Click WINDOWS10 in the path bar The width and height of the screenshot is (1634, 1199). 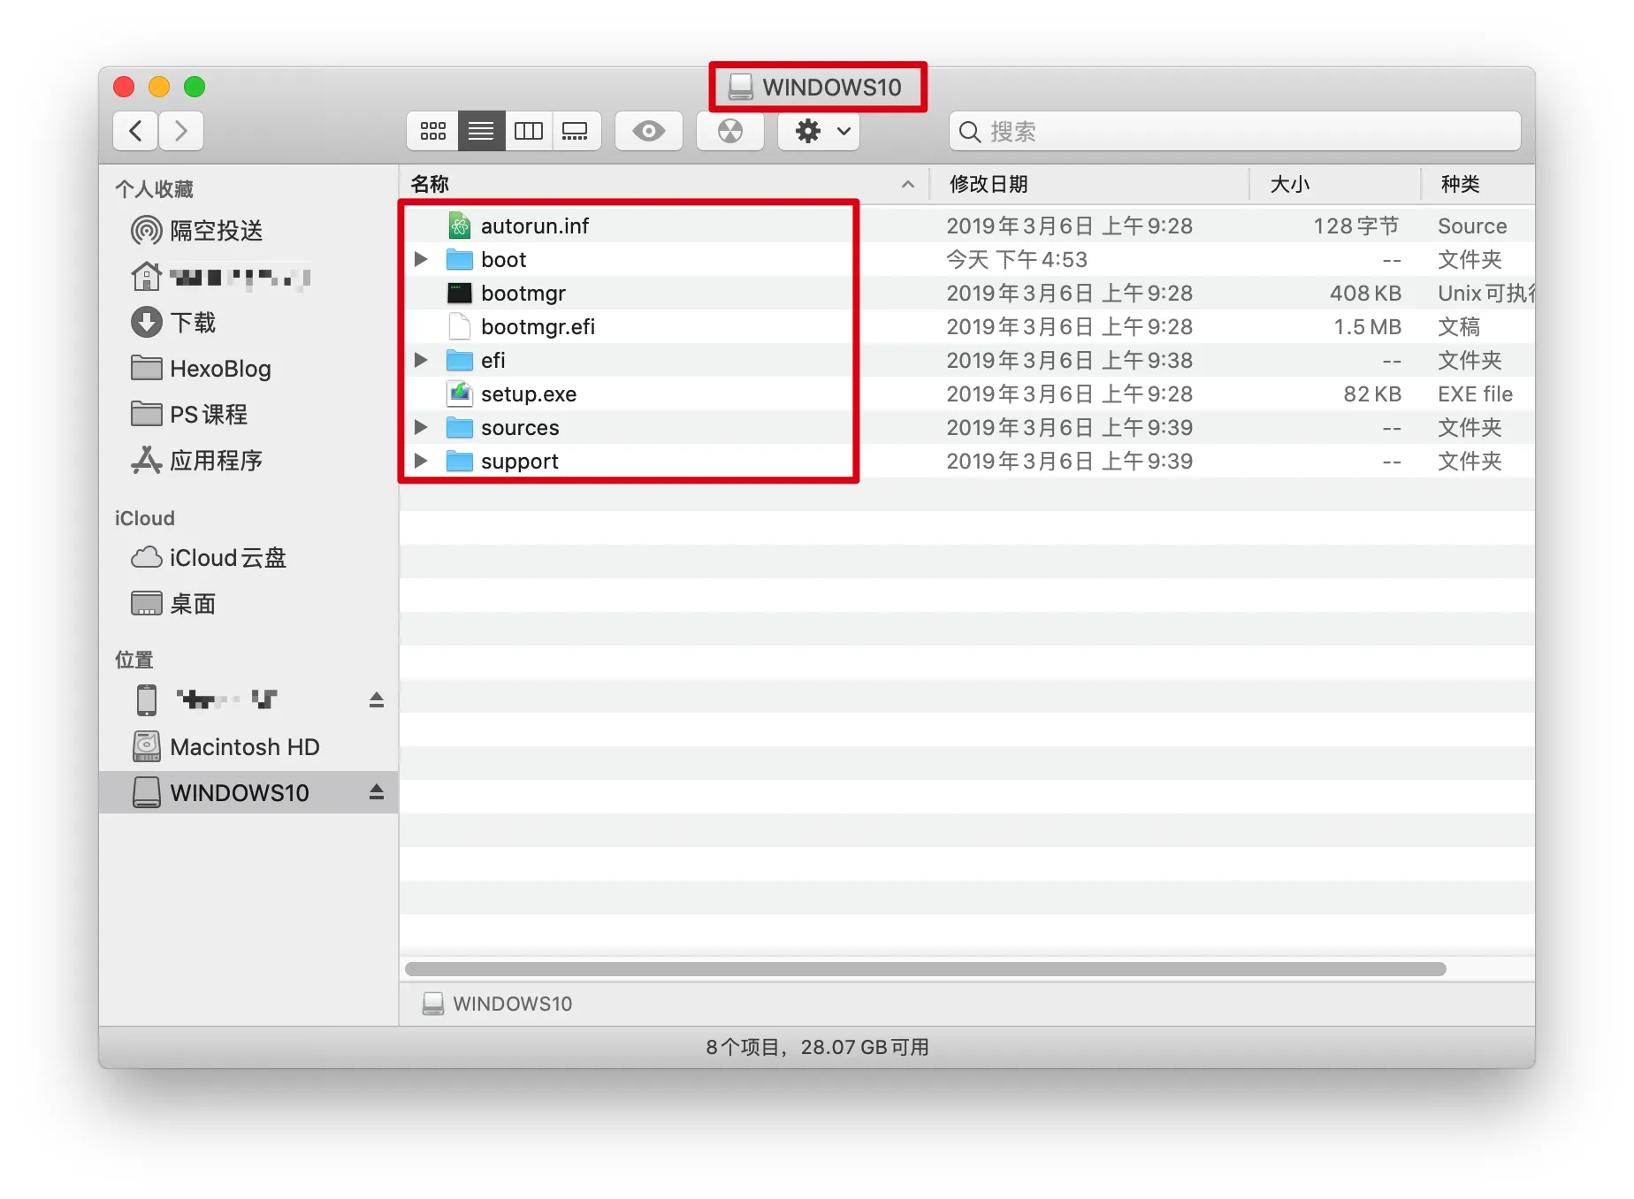tap(498, 1004)
